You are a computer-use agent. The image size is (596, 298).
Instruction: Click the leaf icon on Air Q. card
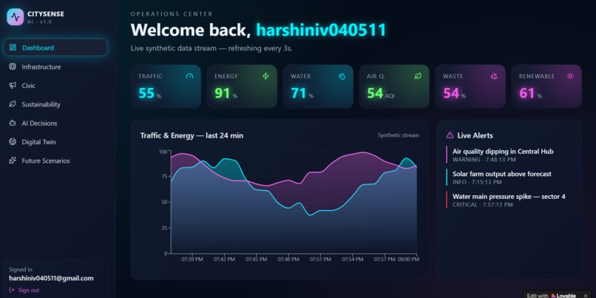(x=418, y=76)
